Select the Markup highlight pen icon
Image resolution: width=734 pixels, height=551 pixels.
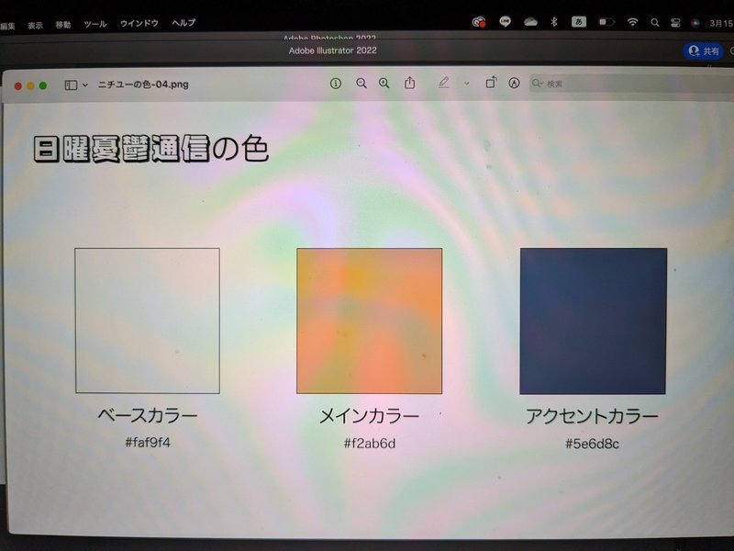tap(443, 83)
